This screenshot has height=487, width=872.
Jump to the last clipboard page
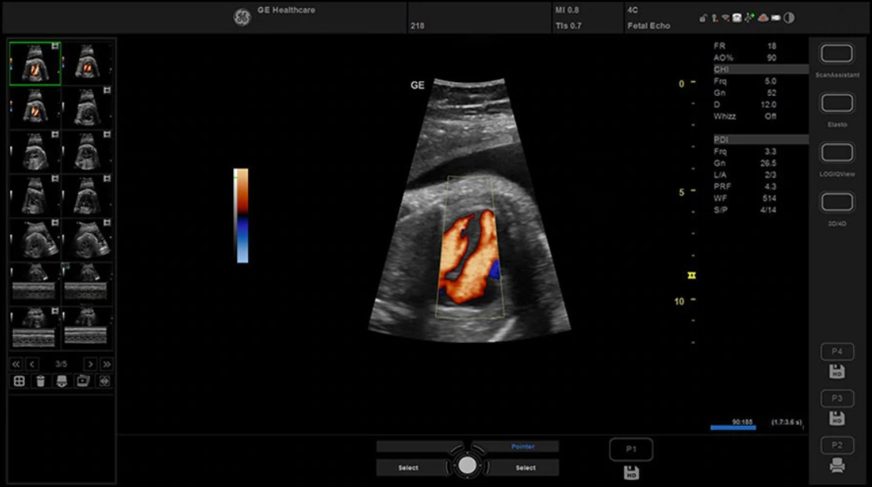(x=106, y=364)
